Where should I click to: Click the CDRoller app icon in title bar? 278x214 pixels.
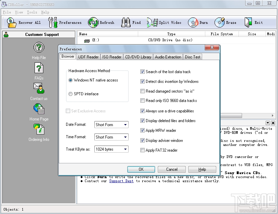[x=4, y=4]
